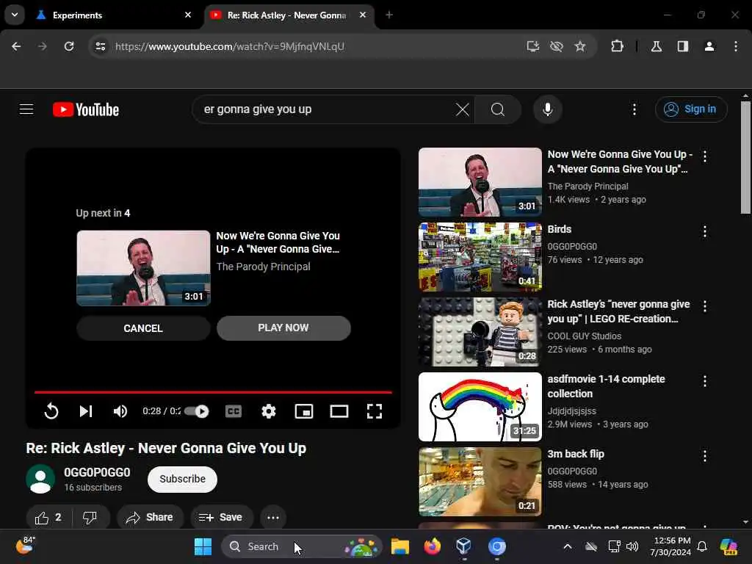Open File Explorer from the taskbar
The image size is (752, 564).
pos(400,546)
